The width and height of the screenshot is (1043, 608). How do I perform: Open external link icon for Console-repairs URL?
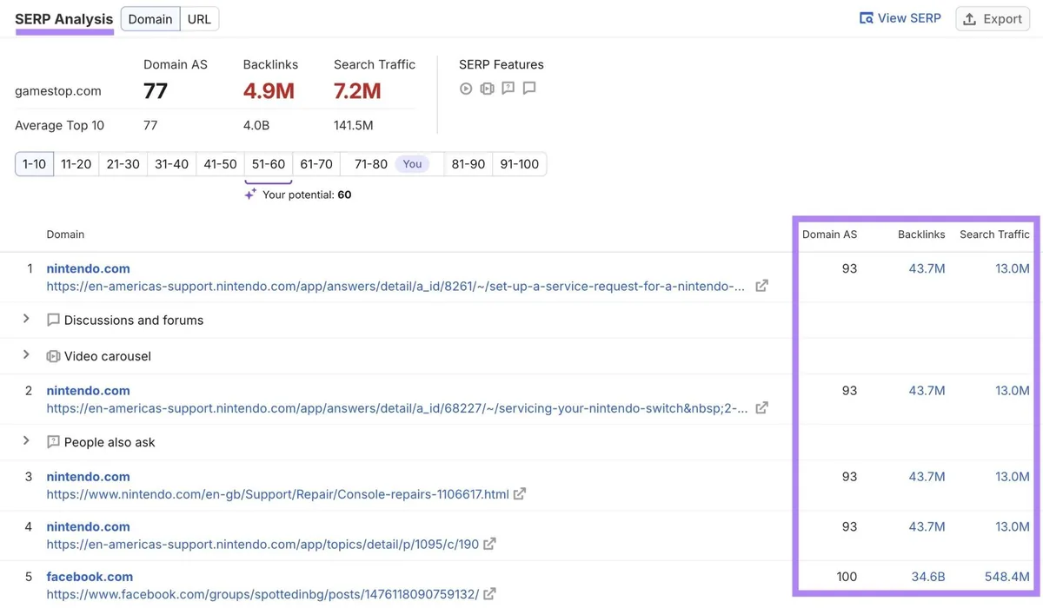pyautogui.click(x=520, y=493)
